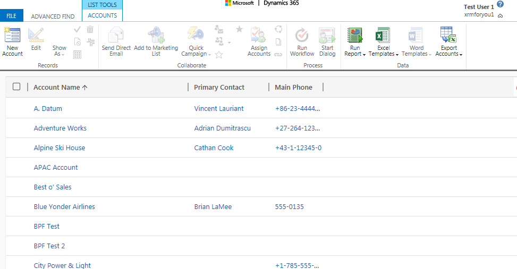Screen dimensions: 517x269
Task: Open the FILE tab
Action: point(12,16)
